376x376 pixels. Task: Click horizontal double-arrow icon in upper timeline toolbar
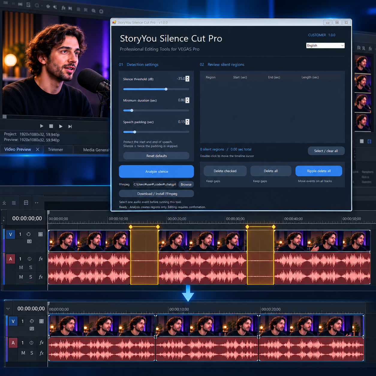(37, 203)
